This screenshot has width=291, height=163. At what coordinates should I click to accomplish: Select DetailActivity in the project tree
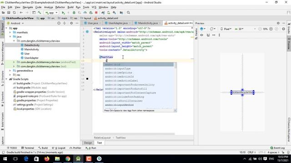[32, 45]
